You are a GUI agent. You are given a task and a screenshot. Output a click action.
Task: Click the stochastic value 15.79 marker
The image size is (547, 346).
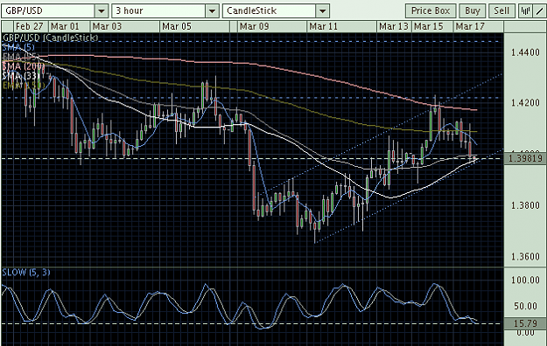(525, 323)
